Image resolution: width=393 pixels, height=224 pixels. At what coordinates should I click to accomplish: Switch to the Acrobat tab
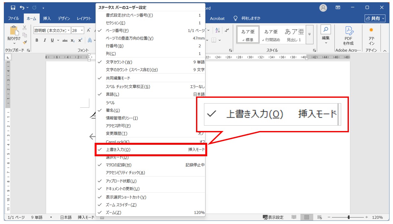point(217,19)
